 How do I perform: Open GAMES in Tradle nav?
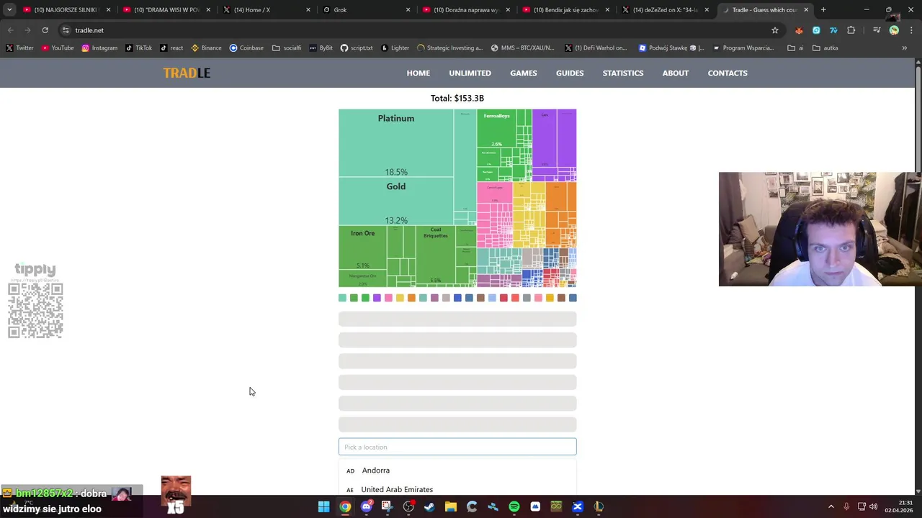coord(524,73)
